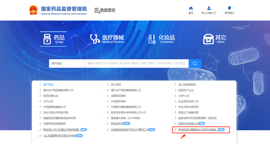Click the national emblem logo
The image size is (270, 144).
33,10
